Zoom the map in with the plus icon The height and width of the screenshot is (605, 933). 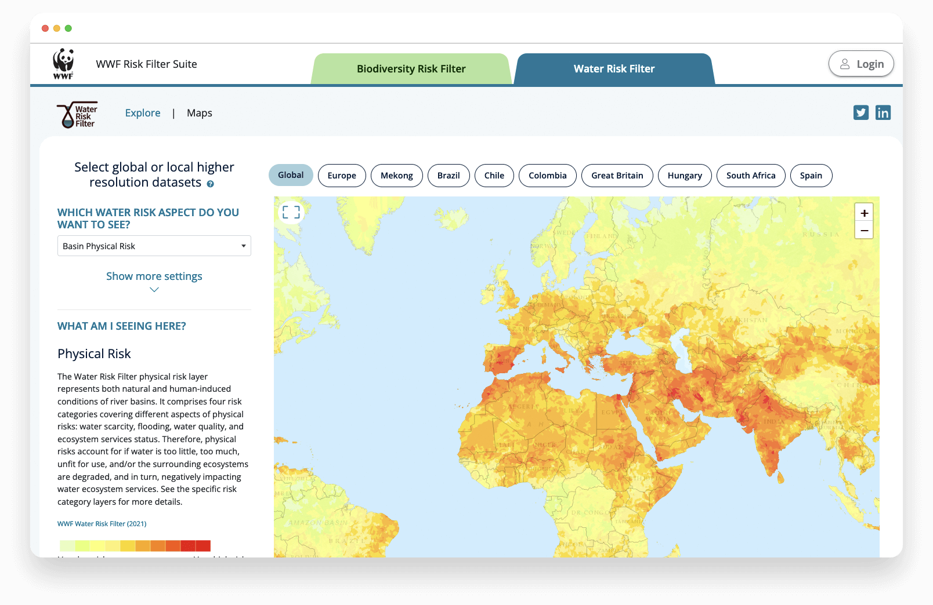click(864, 213)
